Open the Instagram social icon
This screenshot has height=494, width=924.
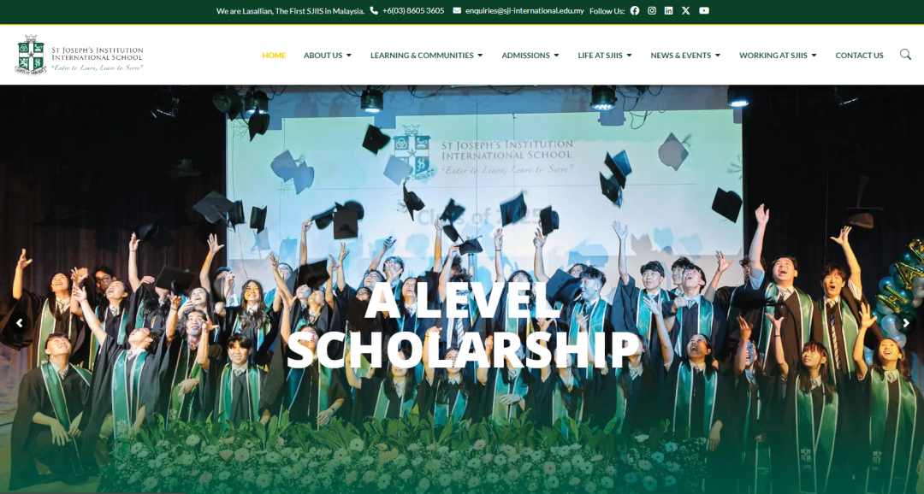(652, 10)
